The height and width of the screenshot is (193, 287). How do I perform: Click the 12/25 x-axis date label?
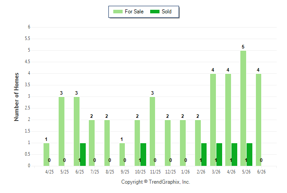pos(171,172)
